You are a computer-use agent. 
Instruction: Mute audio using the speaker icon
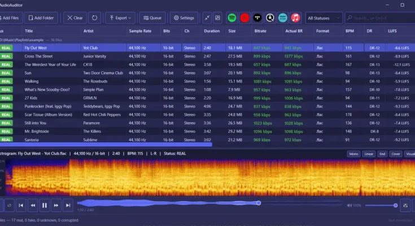tap(350, 205)
